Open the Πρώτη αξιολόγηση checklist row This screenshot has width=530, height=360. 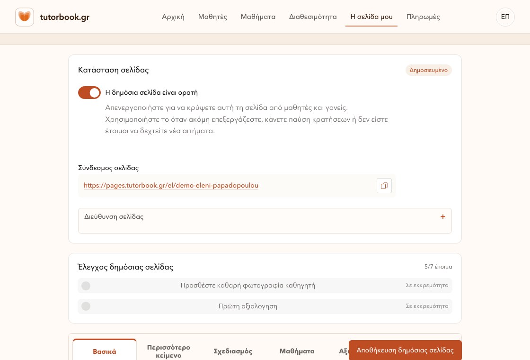click(265, 306)
